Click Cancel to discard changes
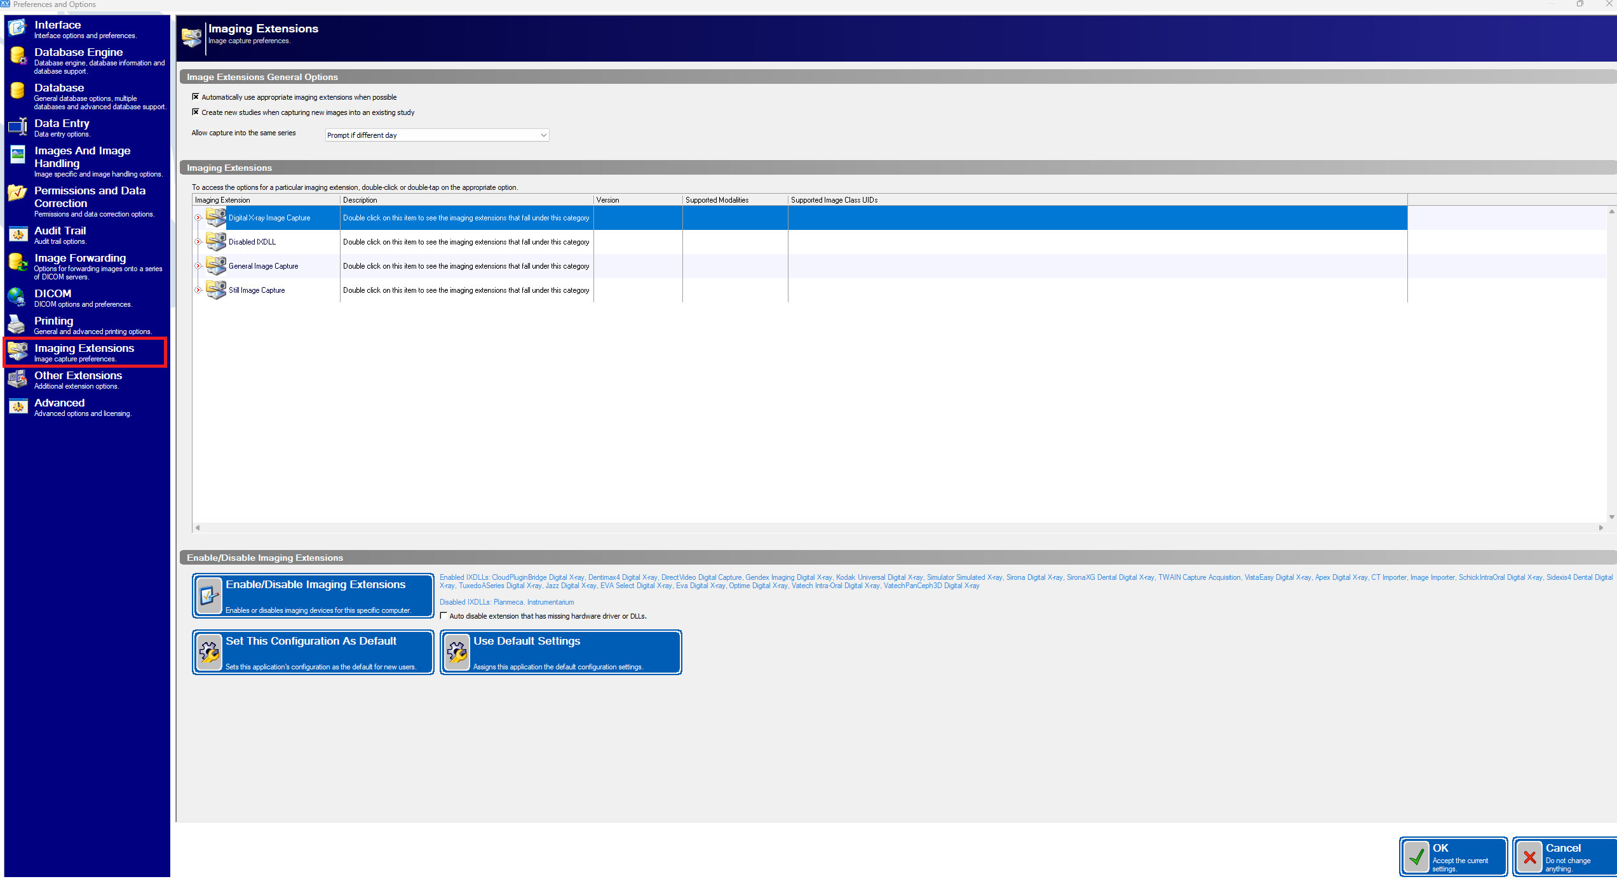 coord(1565,857)
